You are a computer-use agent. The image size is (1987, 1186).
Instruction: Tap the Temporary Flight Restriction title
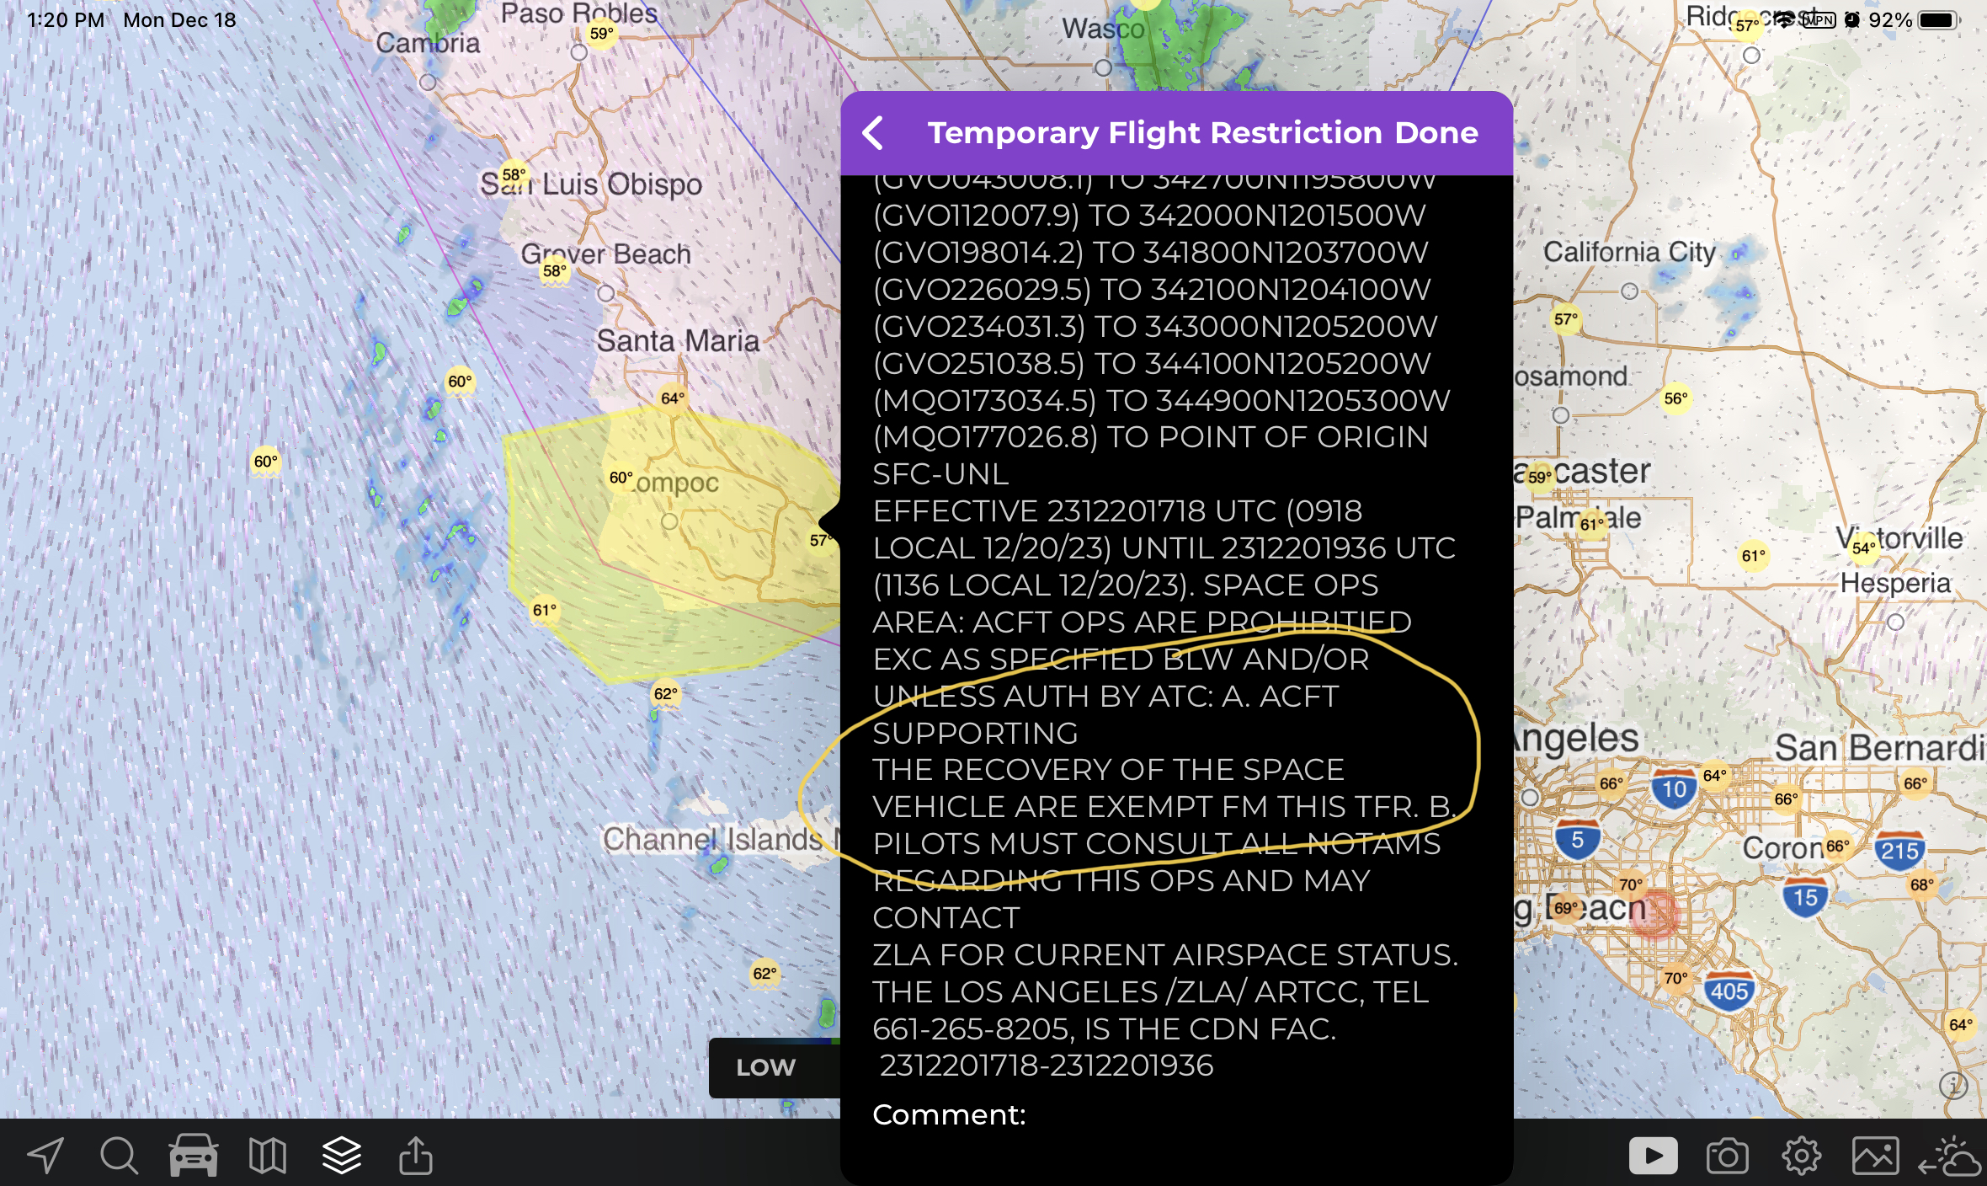point(1155,133)
